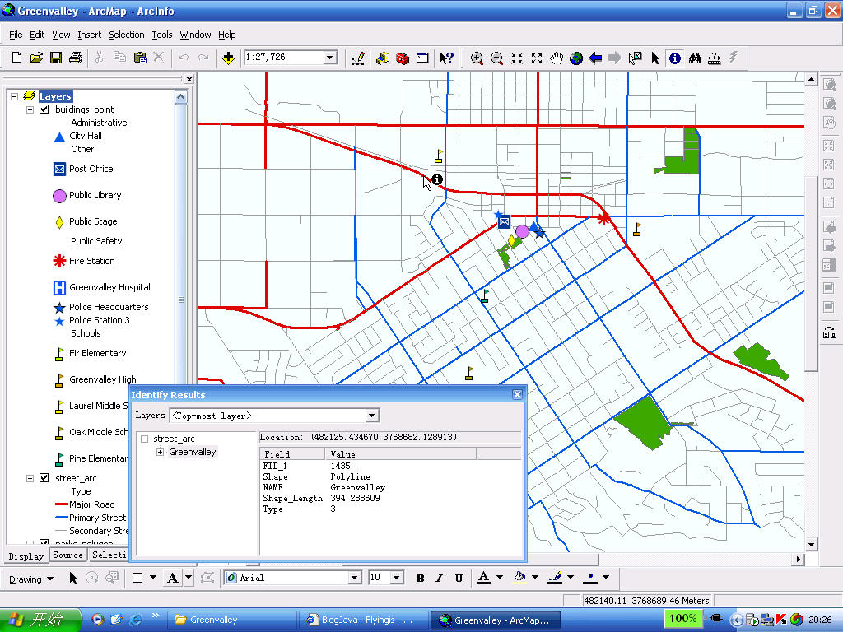Click the Measure ruler tool
The image size is (843, 632).
pyautogui.click(x=714, y=58)
